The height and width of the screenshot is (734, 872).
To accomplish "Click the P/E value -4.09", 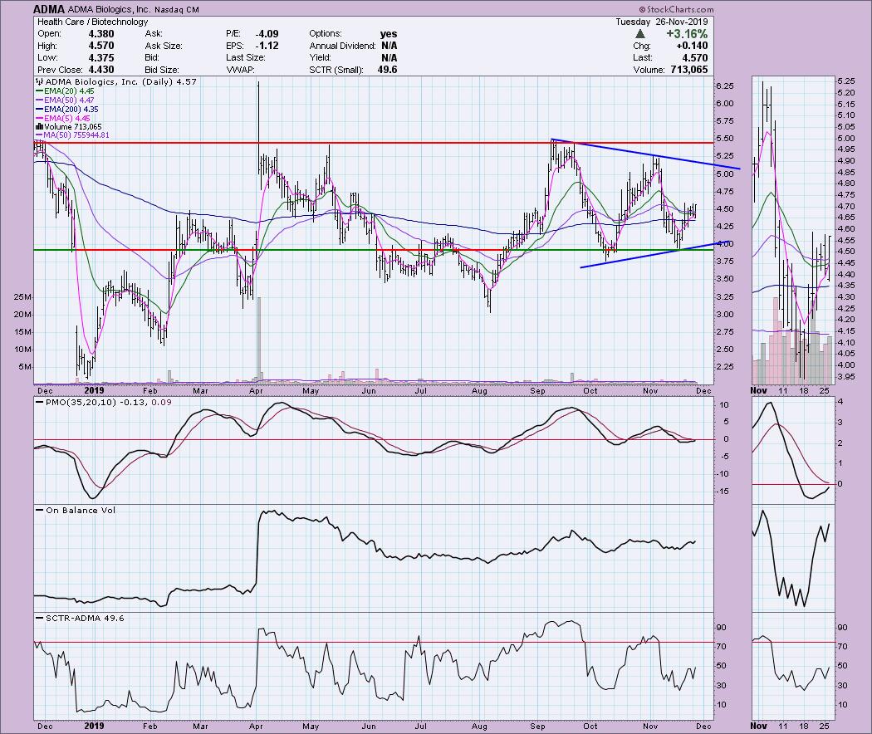I will (267, 34).
